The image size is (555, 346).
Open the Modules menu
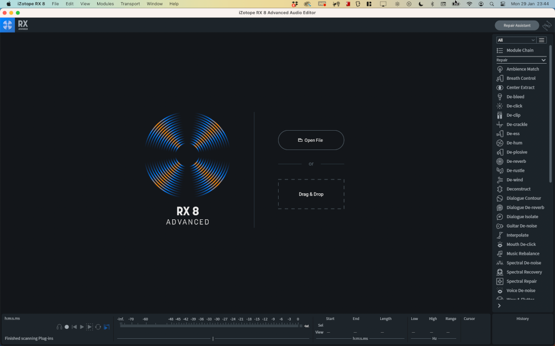tap(105, 4)
